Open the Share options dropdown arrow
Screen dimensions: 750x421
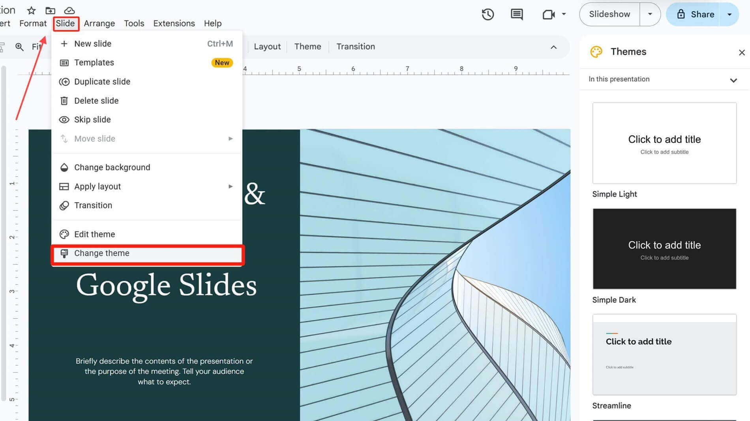(x=729, y=15)
